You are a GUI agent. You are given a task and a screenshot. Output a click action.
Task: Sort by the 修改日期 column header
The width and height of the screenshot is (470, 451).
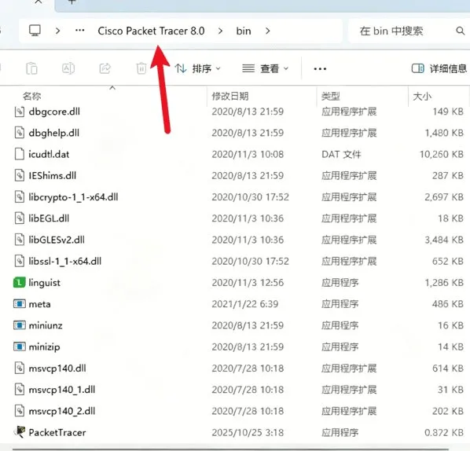tap(230, 96)
